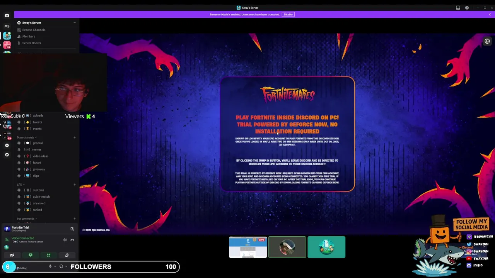The width and height of the screenshot is (495, 278).
Task: Collapse the bot commands category
Action: pyautogui.click(x=27, y=219)
